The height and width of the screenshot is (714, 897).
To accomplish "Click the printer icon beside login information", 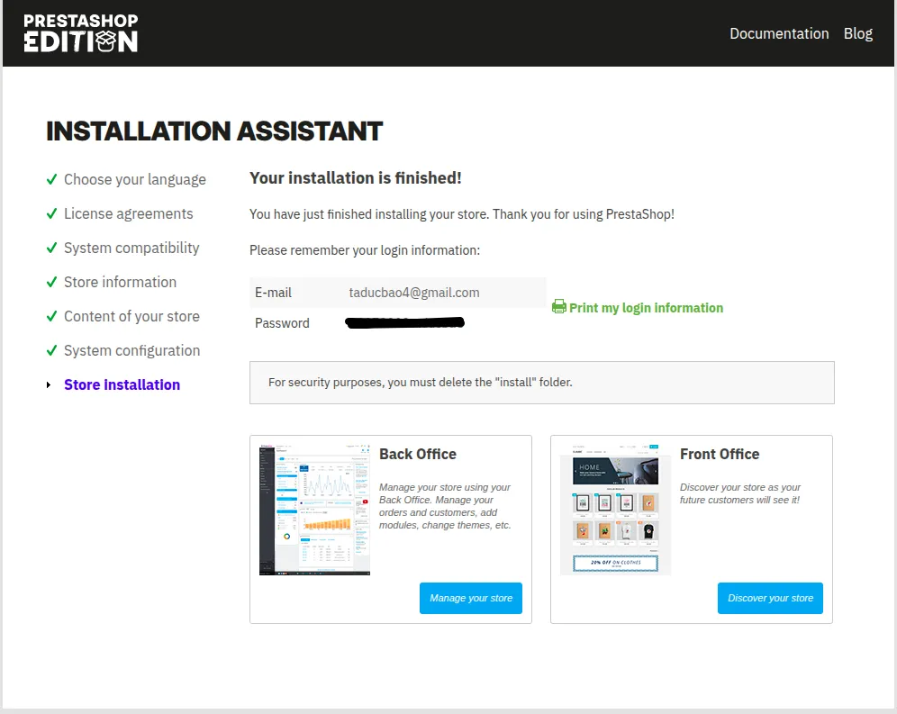I will coord(558,307).
